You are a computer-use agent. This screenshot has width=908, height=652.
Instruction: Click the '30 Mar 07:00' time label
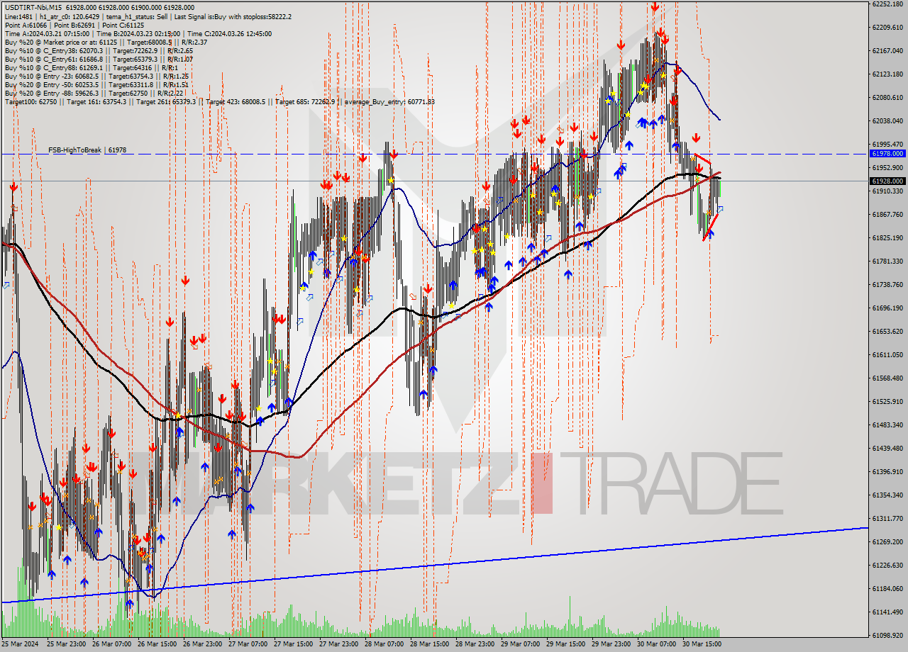point(656,645)
